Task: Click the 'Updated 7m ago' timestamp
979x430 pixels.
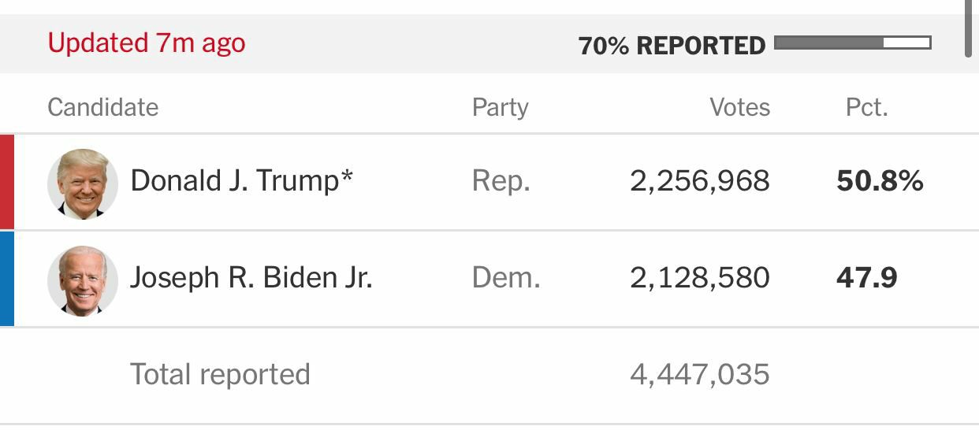Action: pos(147,43)
